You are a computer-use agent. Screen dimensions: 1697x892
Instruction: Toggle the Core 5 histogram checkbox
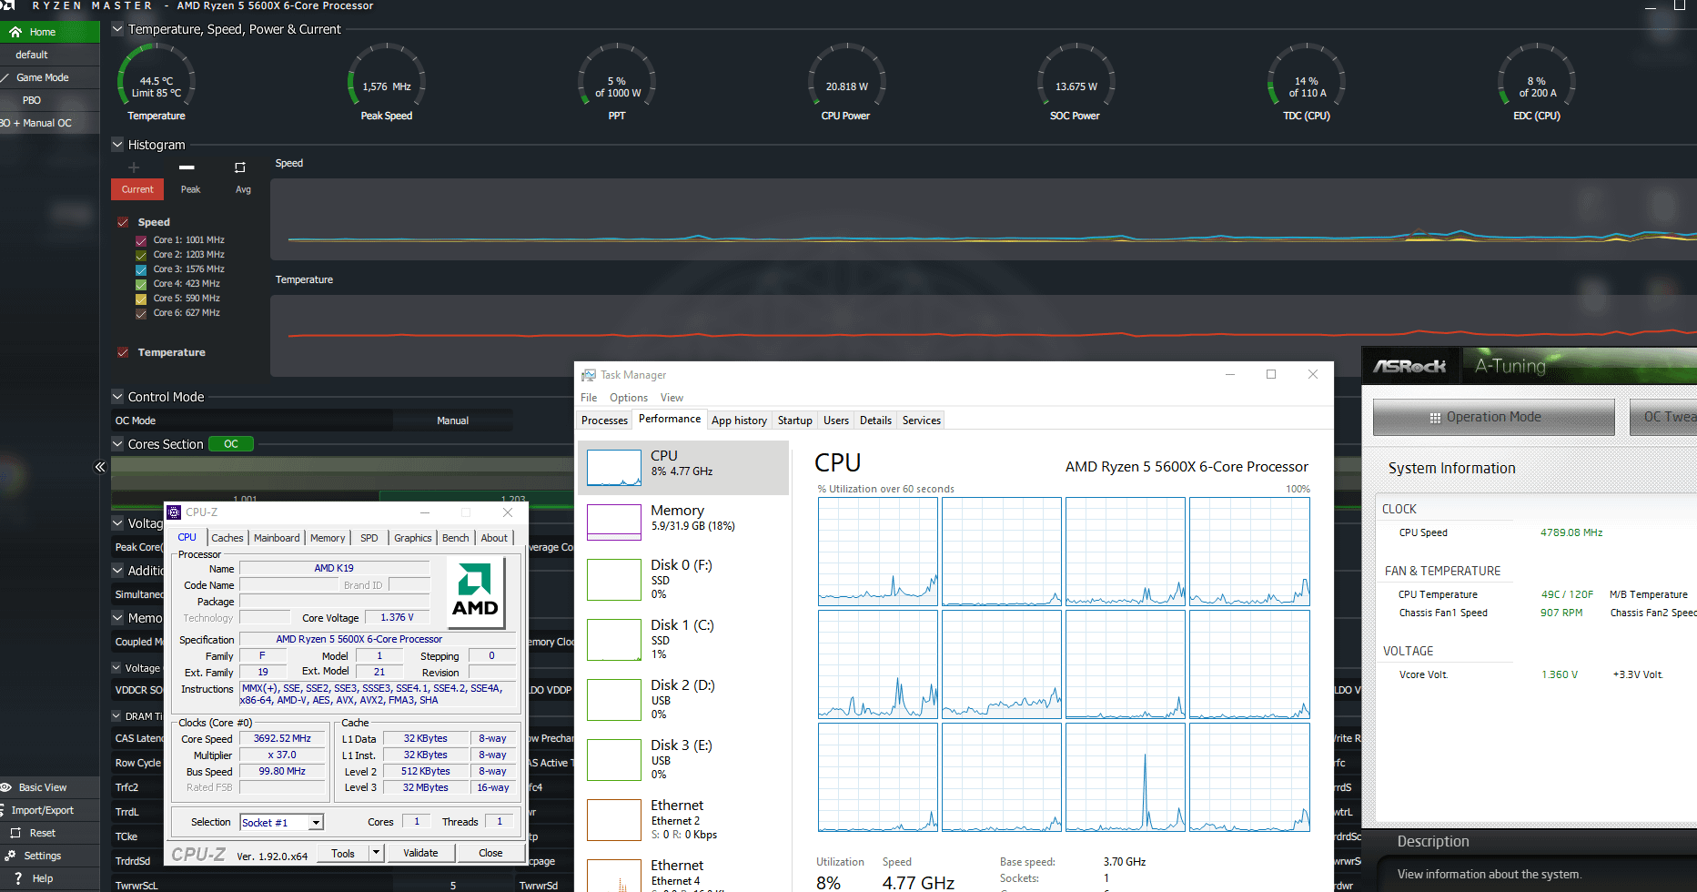[x=141, y=299]
